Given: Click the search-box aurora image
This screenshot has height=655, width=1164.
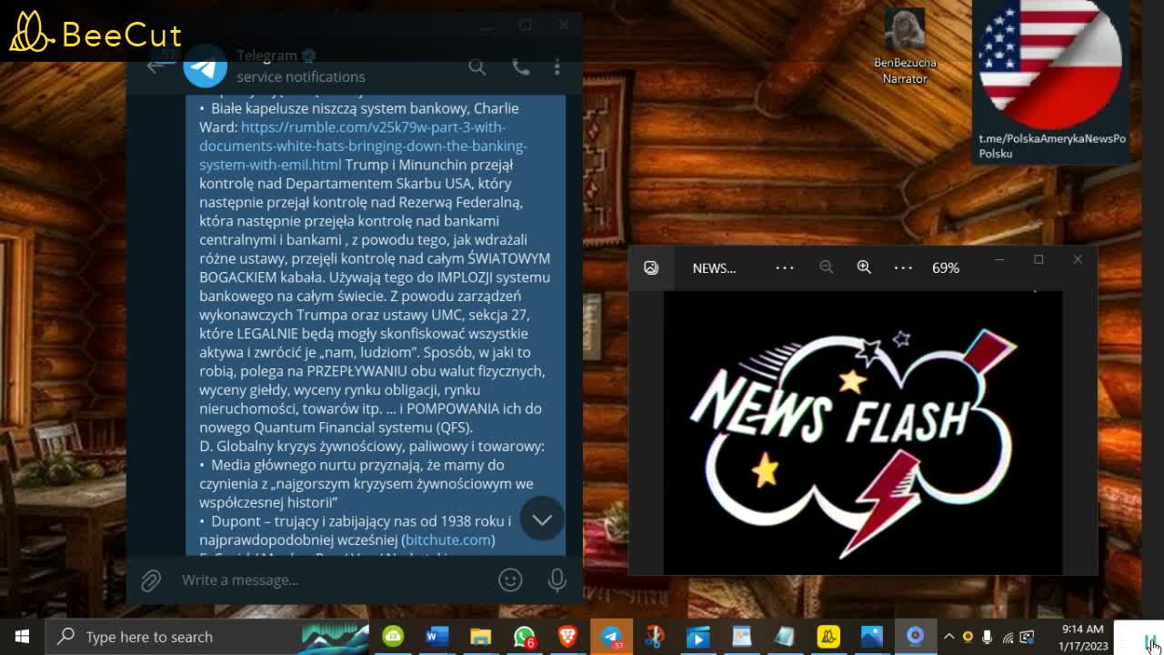Looking at the screenshot, I should point(335,637).
